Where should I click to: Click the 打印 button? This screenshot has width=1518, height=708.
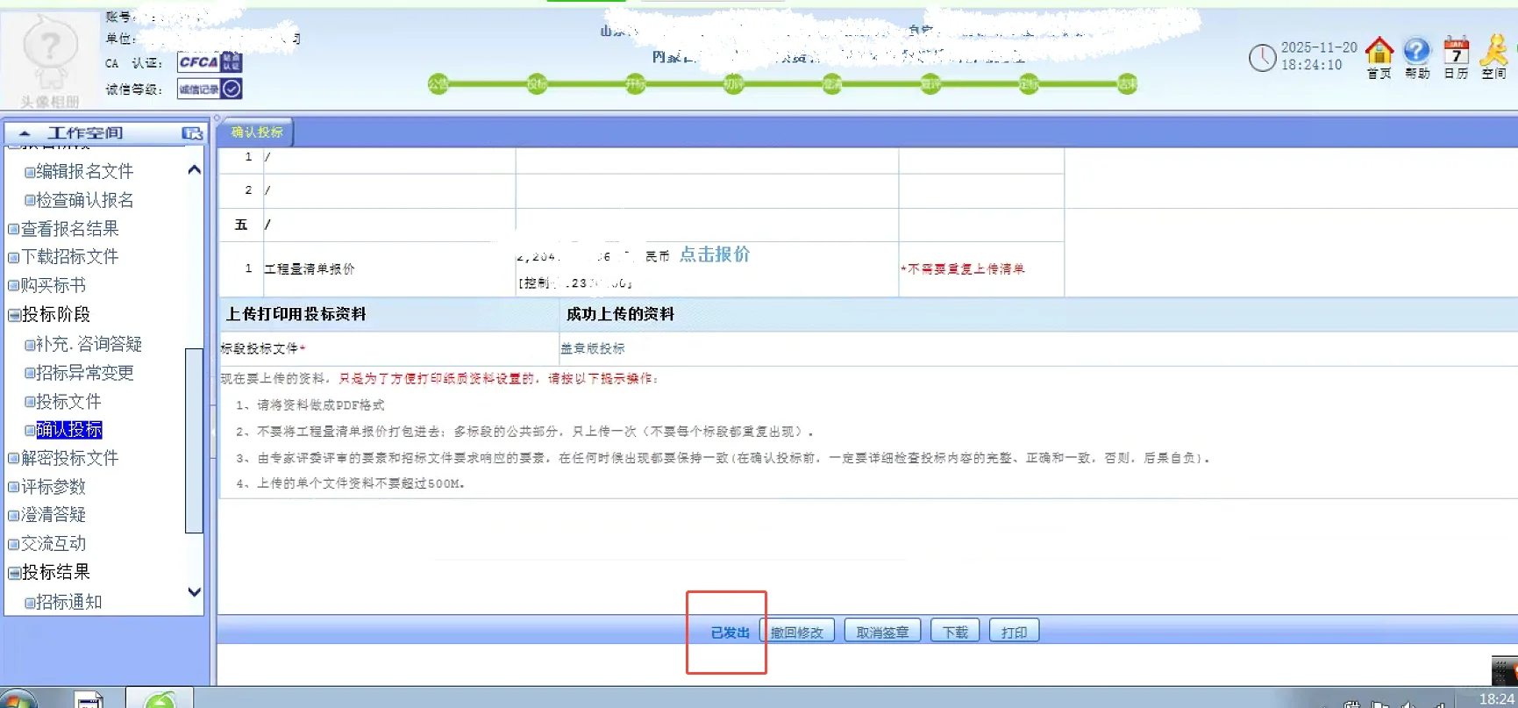(1014, 632)
